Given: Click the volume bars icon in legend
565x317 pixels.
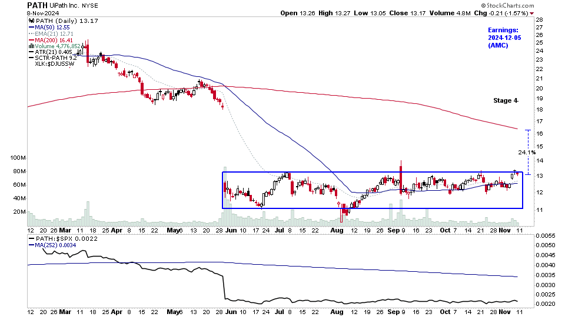Looking at the screenshot, I should click(31, 46).
